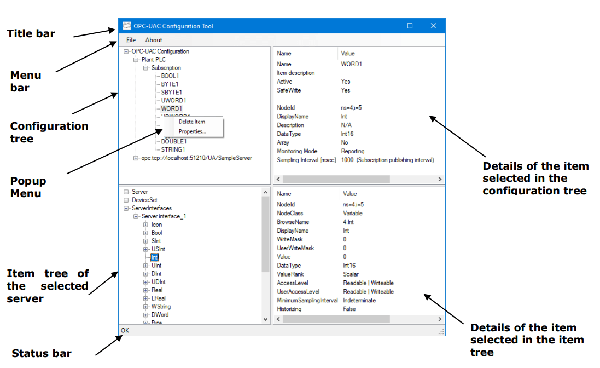Click the SafeWrite row label
Screen dimensions: 600x368
tap(289, 90)
